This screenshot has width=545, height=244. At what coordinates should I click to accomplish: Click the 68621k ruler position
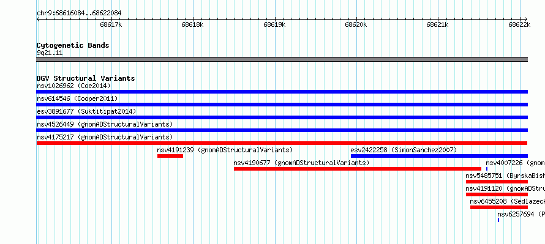(438, 24)
